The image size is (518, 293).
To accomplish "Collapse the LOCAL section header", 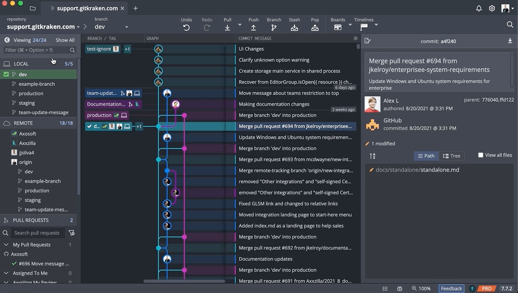I will click(39, 64).
